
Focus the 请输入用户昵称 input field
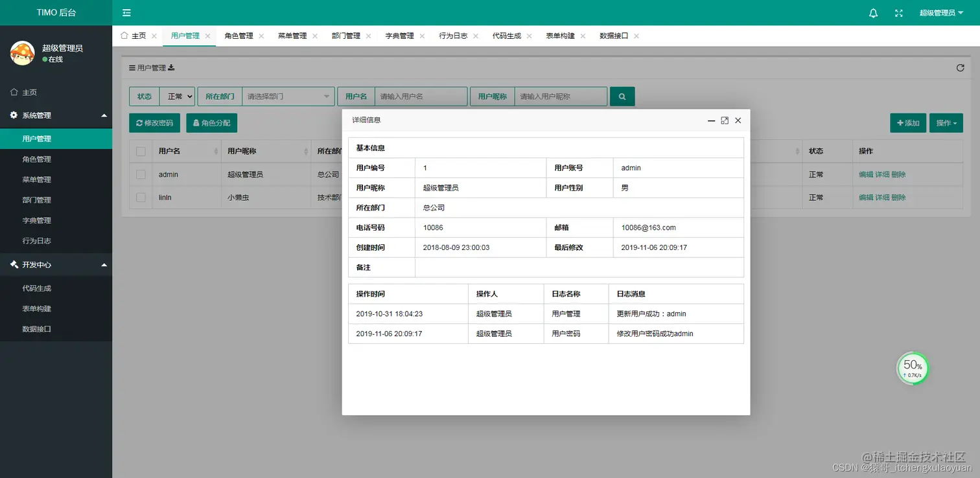561,97
